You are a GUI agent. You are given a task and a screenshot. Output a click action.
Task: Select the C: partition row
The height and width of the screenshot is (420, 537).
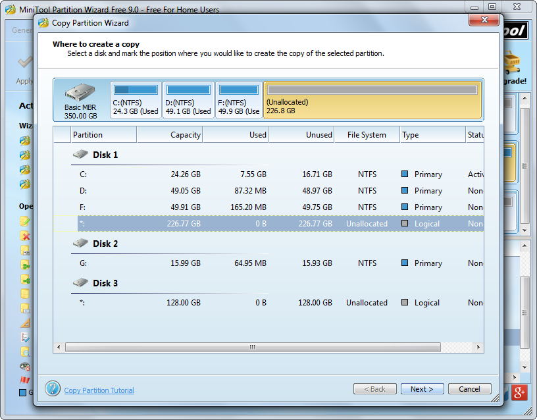[268, 174]
